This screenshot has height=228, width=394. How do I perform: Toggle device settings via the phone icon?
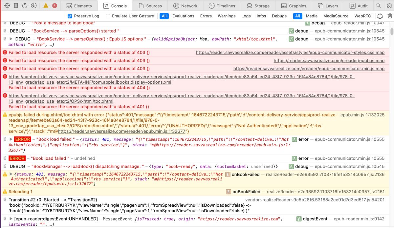(16, 6)
